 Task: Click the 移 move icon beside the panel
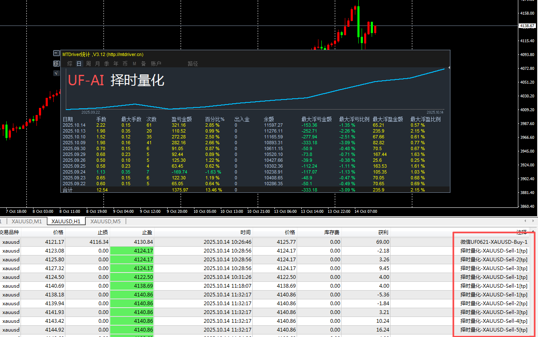[x=56, y=64]
